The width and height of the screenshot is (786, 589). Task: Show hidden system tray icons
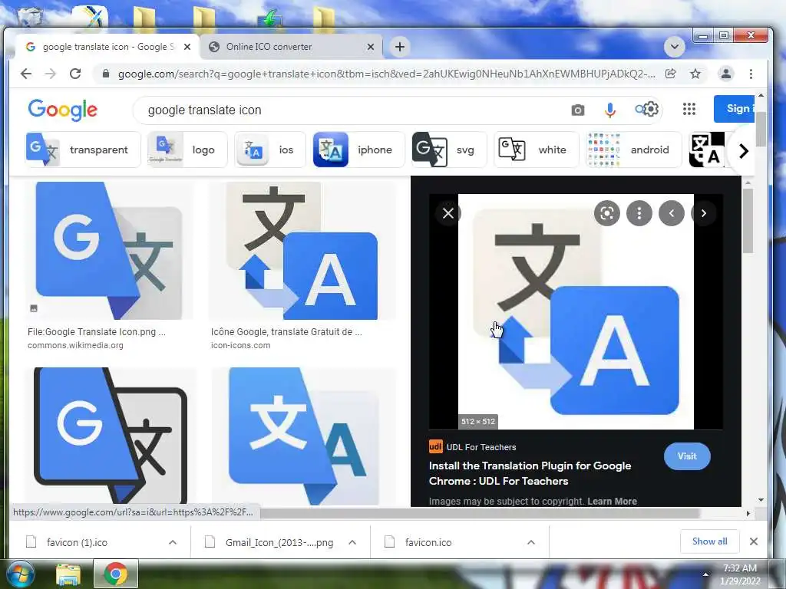[x=705, y=574]
